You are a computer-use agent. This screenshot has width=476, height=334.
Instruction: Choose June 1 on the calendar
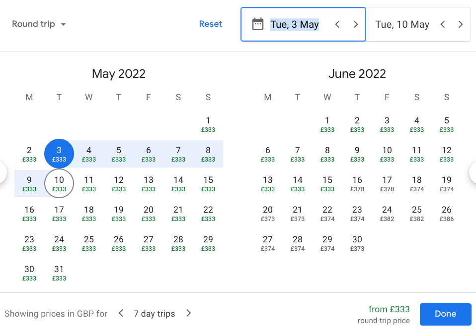point(327,124)
